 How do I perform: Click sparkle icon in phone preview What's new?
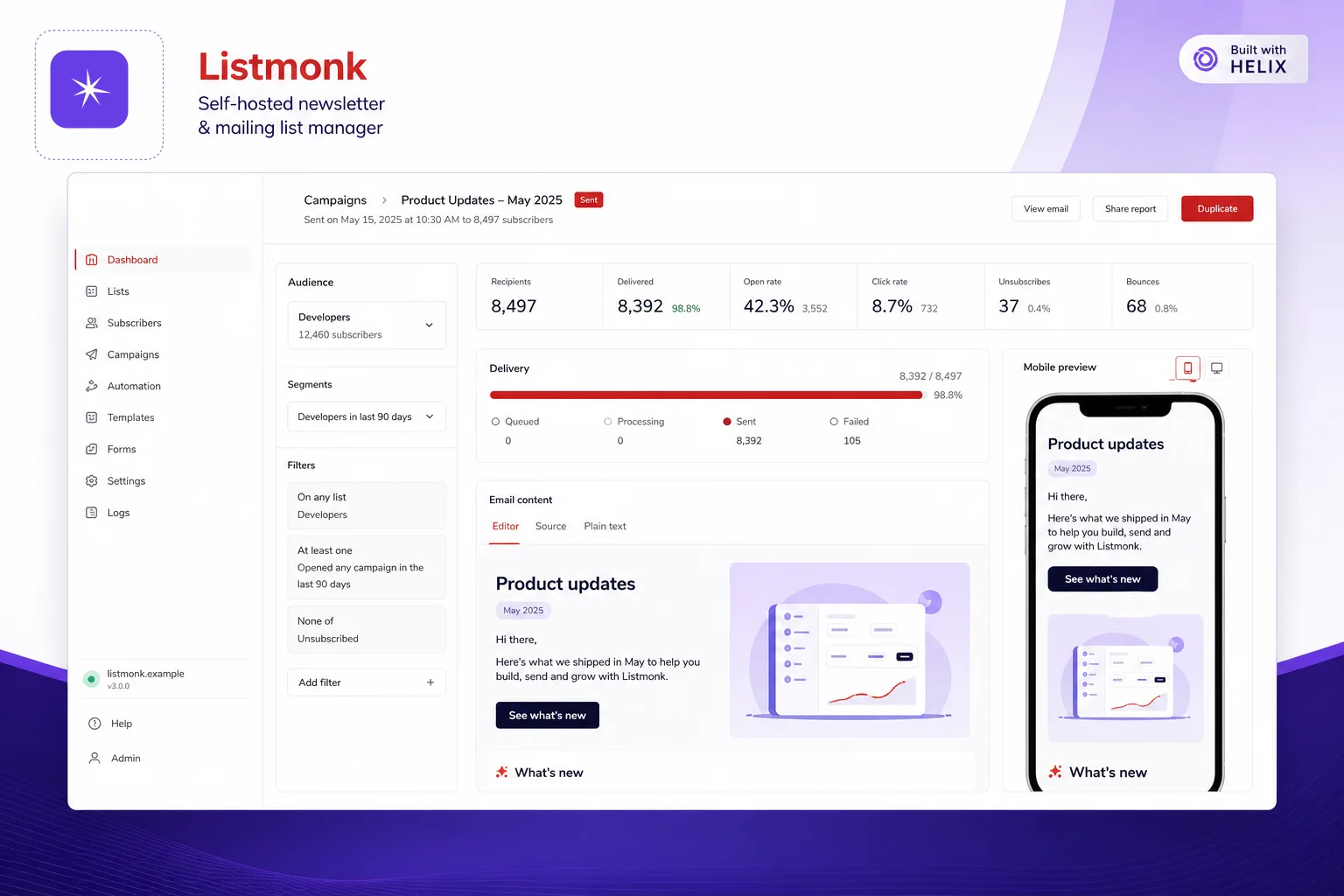[x=1055, y=772]
